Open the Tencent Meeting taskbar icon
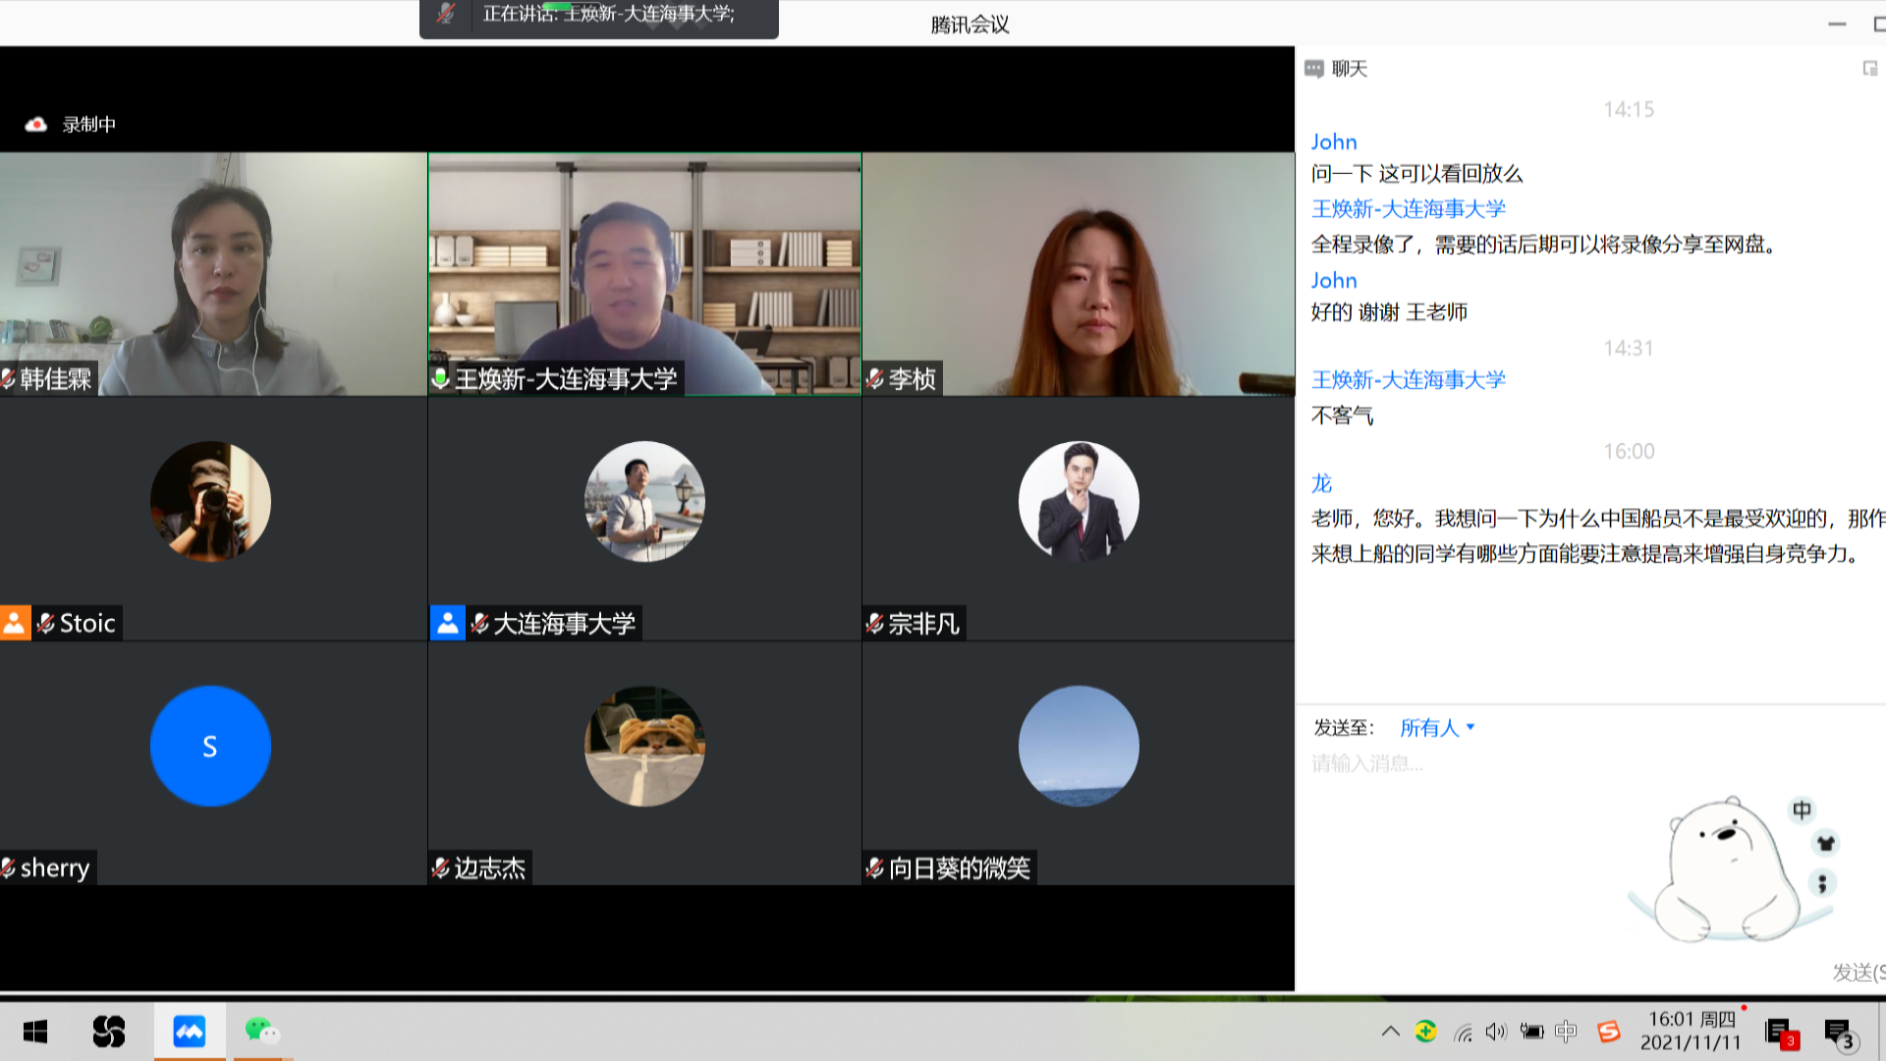 click(x=189, y=1032)
